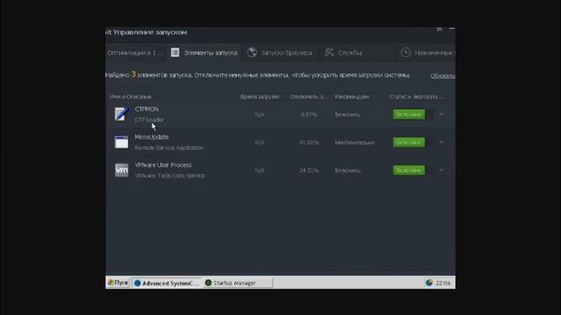Switch to the Оптимизация в 1 клик tab
The image size is (561, 315).
tap(135, 52)
